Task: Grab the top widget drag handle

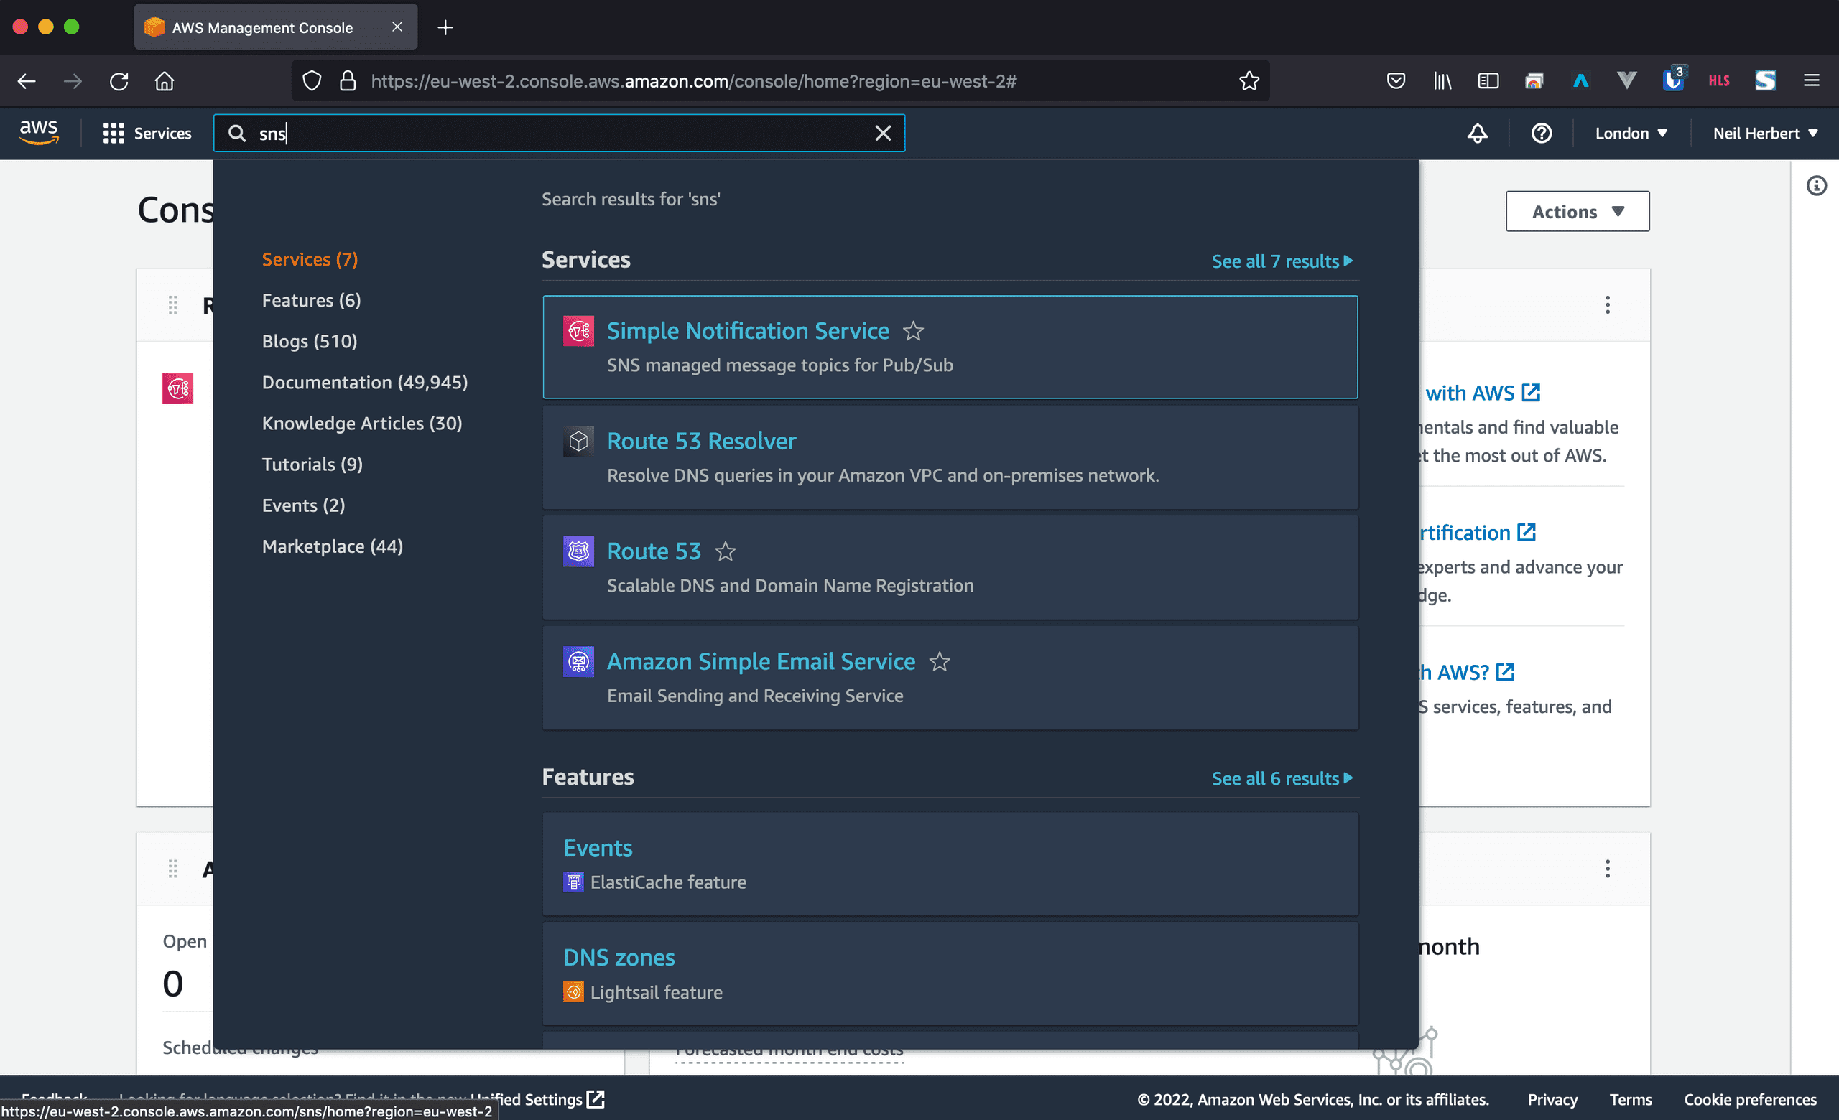Action: coord(172,304)
